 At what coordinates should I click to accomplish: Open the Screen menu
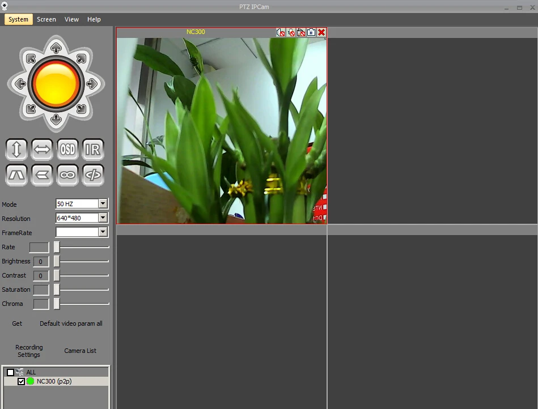pos(46,19)
